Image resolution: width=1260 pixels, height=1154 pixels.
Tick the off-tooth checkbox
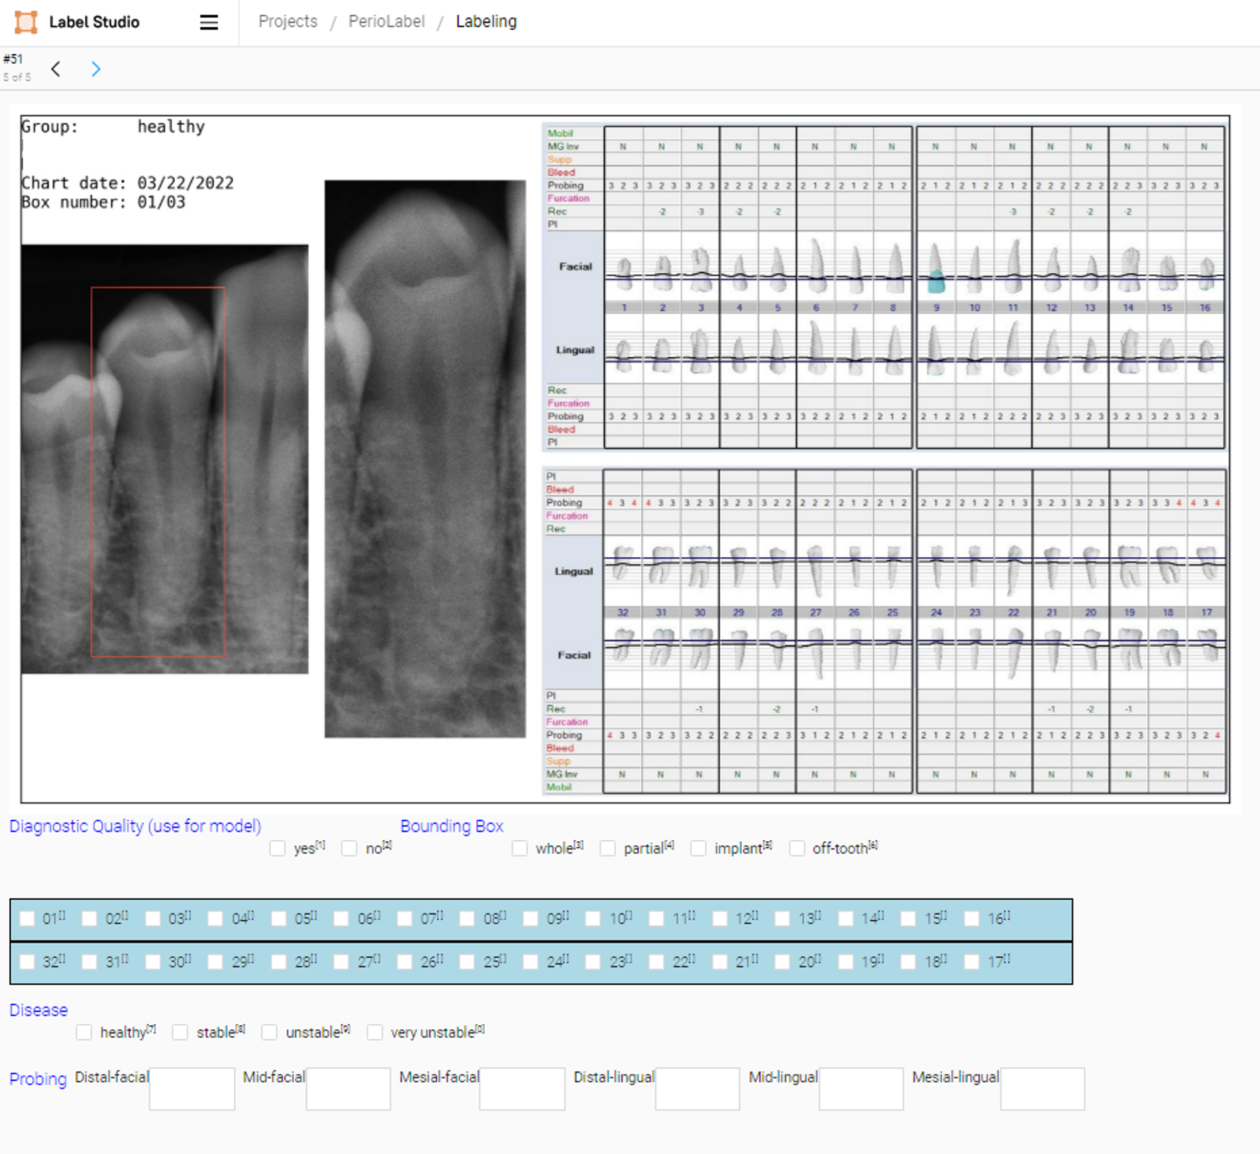tap(797, 848)
